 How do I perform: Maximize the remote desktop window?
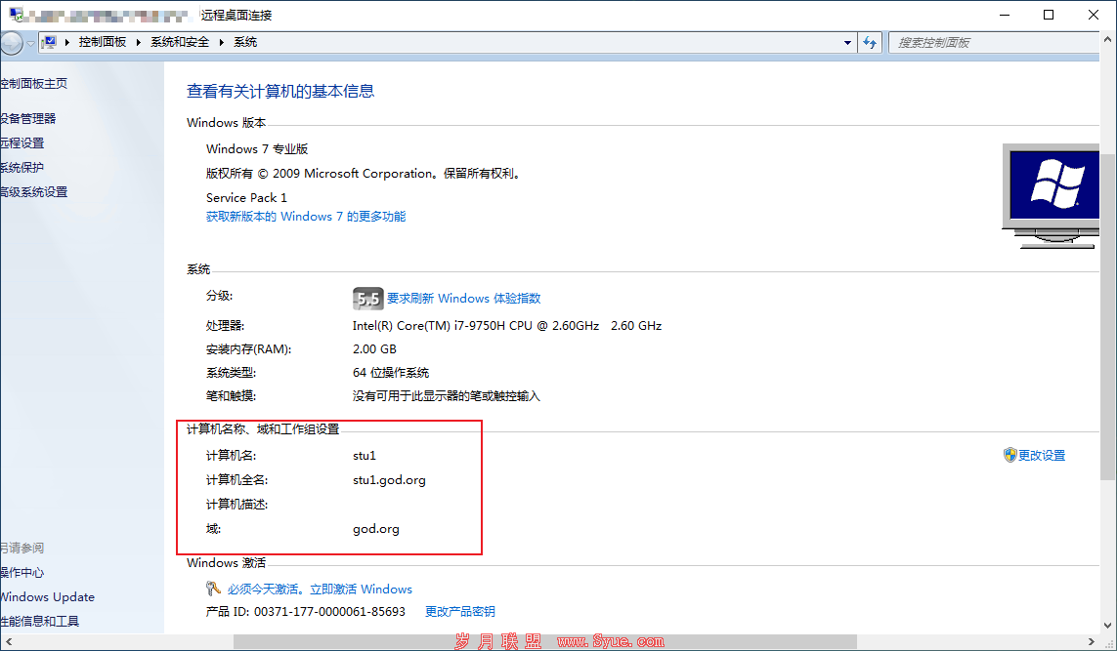(x=1049, y=15)
